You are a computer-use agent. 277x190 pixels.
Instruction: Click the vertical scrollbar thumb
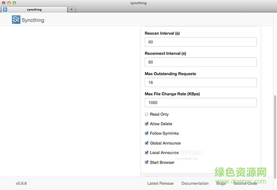(275, 137)
